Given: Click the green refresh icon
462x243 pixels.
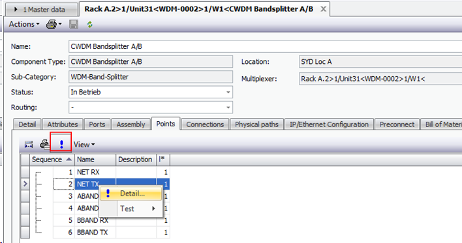Looking at the screenshot, I should click(x=89, y=24).
